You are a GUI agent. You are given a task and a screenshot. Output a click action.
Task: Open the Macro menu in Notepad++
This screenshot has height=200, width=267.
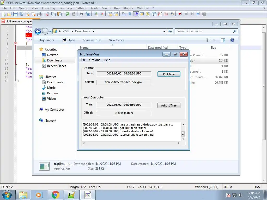106,8
